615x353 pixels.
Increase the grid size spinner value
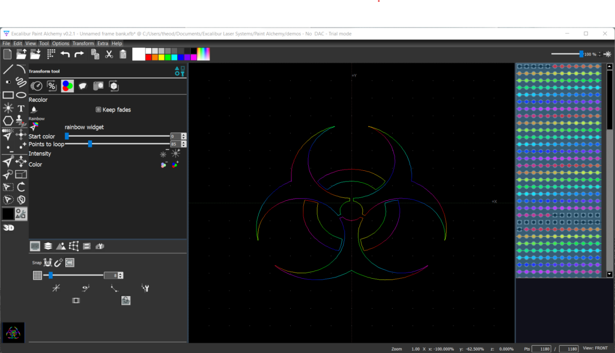point(121,273)
